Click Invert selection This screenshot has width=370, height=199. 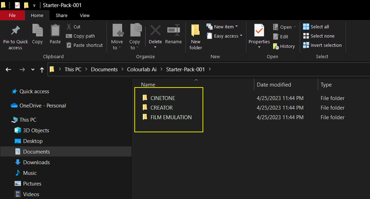[x=322, y=45]
